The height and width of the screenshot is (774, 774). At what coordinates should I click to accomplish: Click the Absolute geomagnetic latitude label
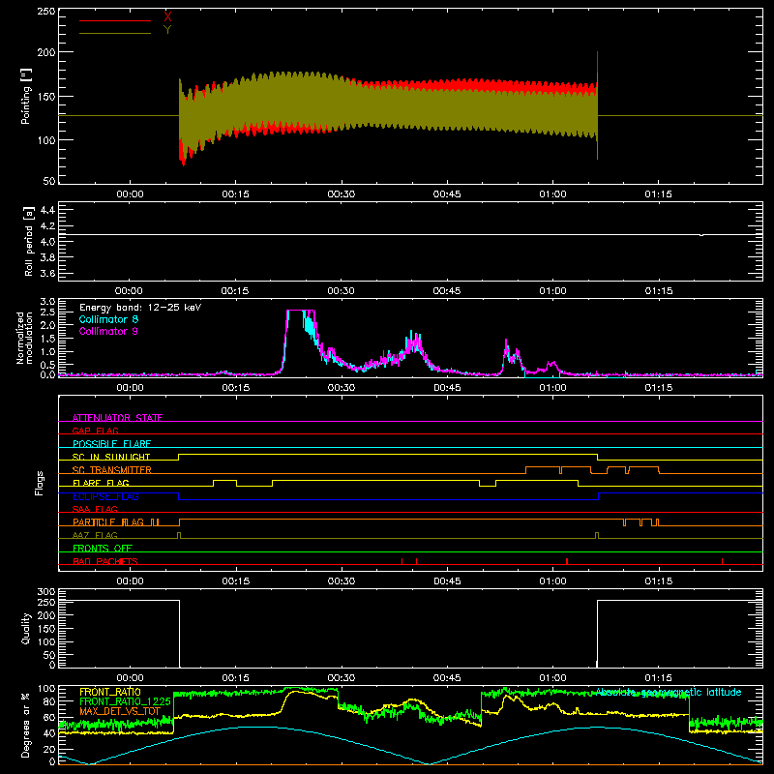[669, 692]
